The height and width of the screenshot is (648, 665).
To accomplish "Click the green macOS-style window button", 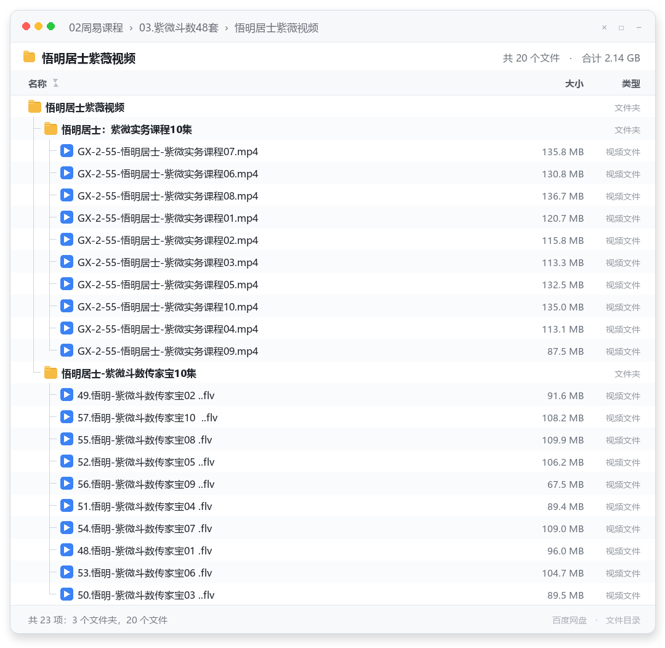I will (51, 26).
